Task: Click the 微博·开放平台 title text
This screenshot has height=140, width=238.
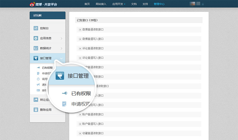Action: coord(46,5)
